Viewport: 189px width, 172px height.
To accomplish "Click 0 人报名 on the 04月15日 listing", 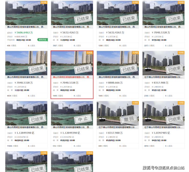I will (169, 146).
